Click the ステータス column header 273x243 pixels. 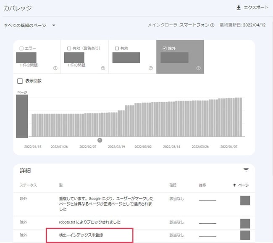[29, 185]
